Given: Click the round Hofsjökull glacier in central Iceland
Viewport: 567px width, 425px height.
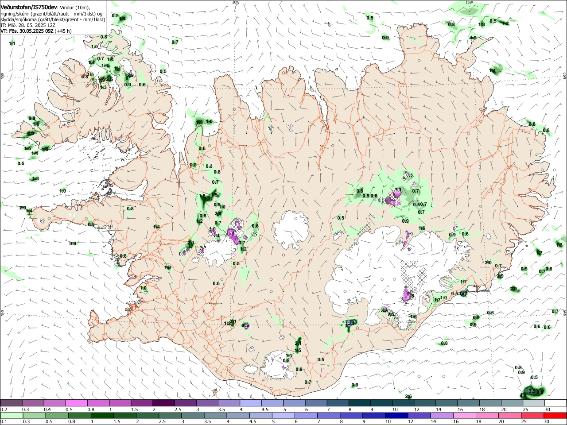Looking at the screenshot, I should pyautogui.click(x=291, y=229).
